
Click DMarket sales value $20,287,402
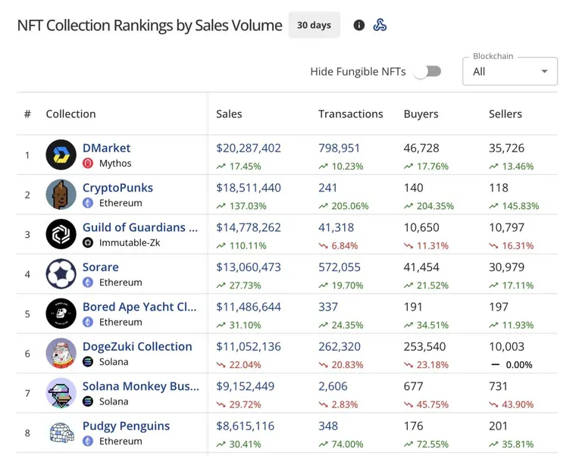[x=249, y=148]
